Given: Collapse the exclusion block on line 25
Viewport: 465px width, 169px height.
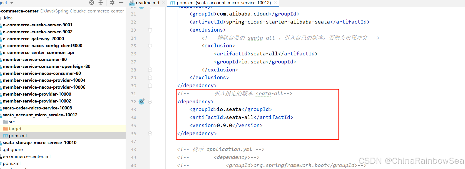Looking at the screenshot, I should [x=150, y=46].
